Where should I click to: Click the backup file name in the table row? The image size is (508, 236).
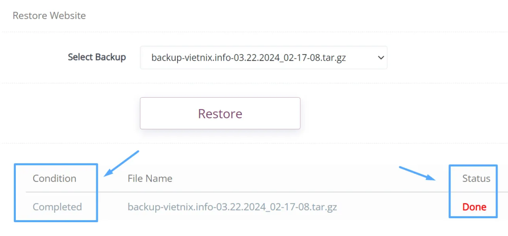pyautogui.click(x=232, y=207)
